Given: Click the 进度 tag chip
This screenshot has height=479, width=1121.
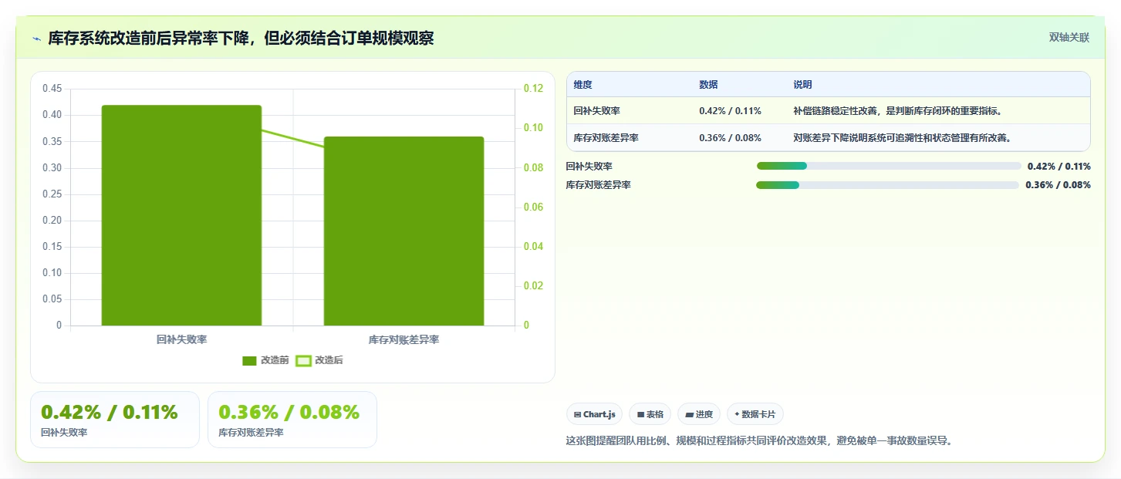Looking at the screenshot, I should (x=699, y=414).
